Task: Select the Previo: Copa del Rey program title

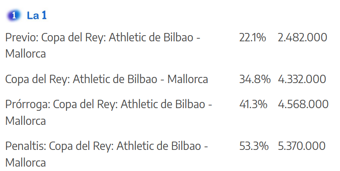Action: pyautogui.click(x=103, y=46)
